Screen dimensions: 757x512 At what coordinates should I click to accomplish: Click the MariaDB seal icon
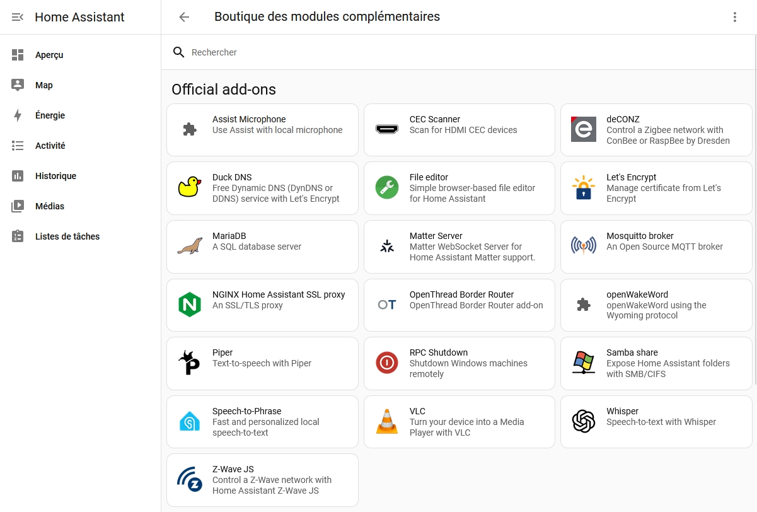click(x=189, y=246)
